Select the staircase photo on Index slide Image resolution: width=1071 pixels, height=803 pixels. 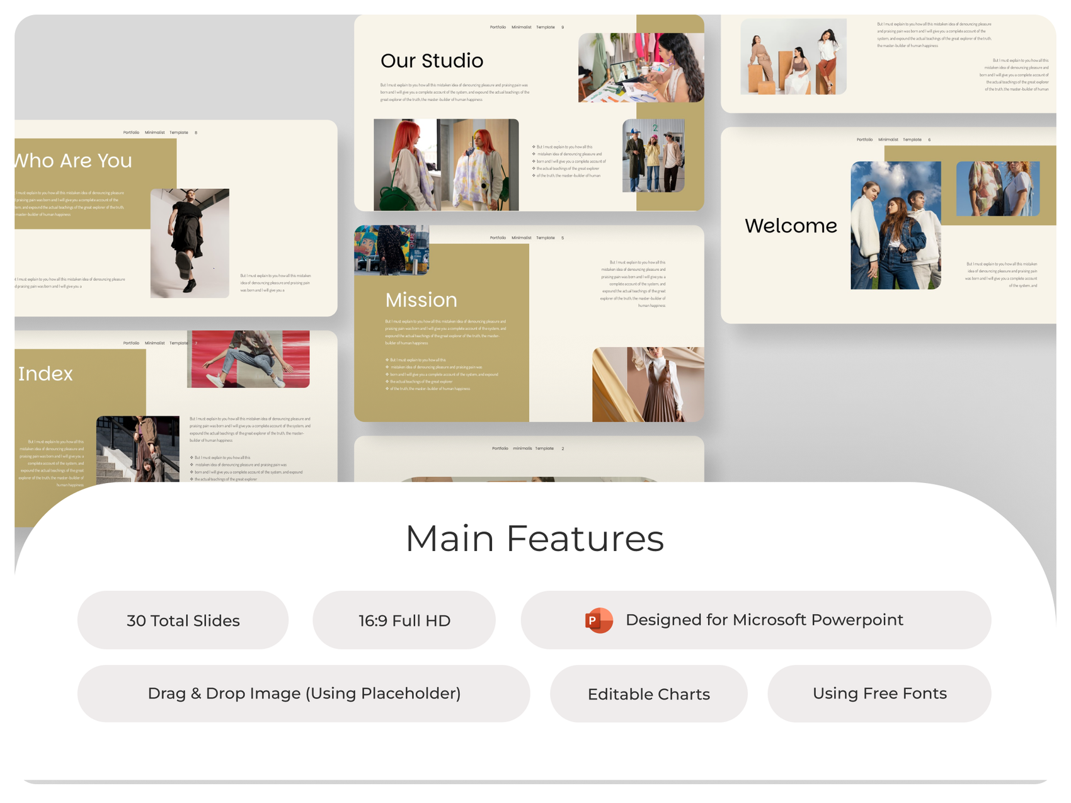click(138, 449)
